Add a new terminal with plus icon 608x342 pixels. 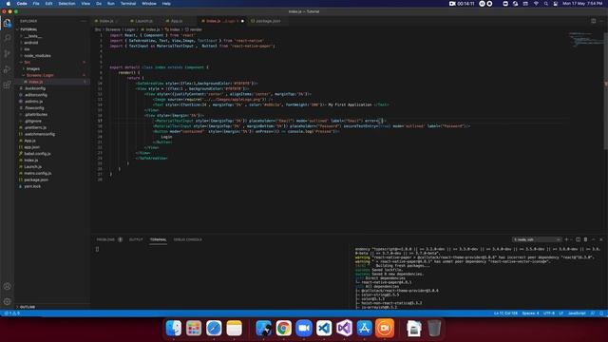pos(566,239)
